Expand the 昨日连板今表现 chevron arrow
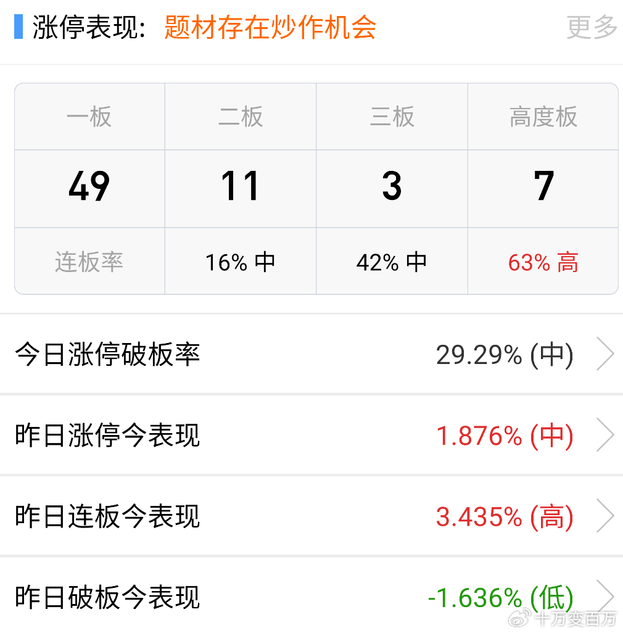This screenshot has height=633, width=623. pyautogui.click(x=605, y=516)
